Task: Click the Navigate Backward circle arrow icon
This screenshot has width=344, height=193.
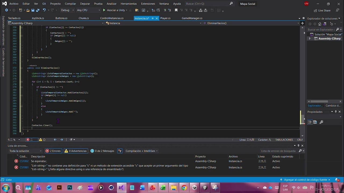Action: 6,10
